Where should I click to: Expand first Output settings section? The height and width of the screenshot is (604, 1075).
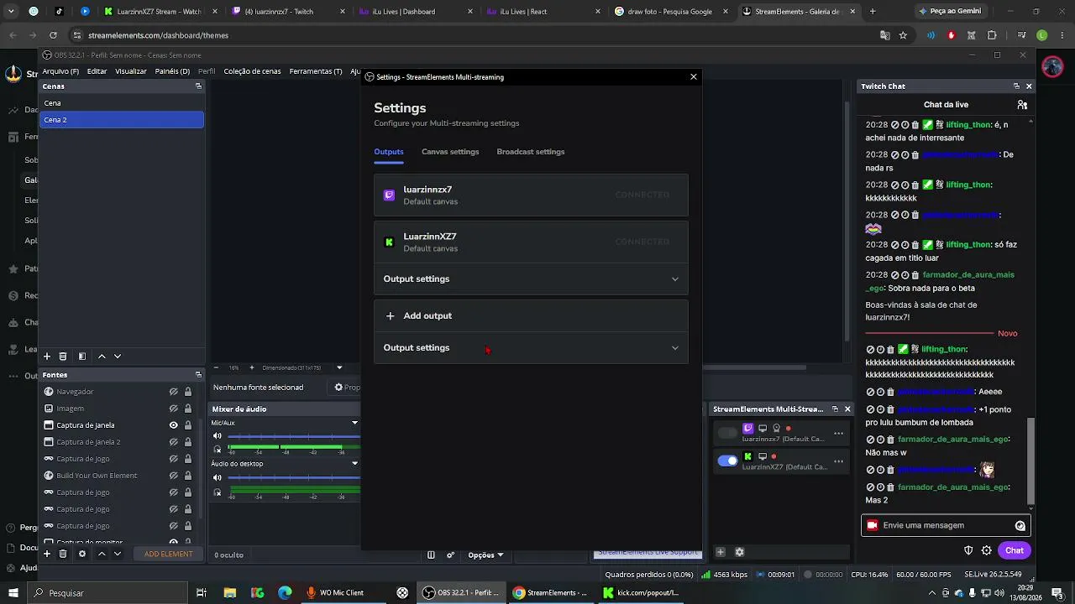531,279
